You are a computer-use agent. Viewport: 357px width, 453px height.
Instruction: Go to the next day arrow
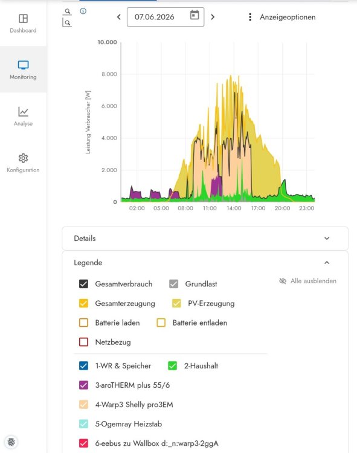213,17
